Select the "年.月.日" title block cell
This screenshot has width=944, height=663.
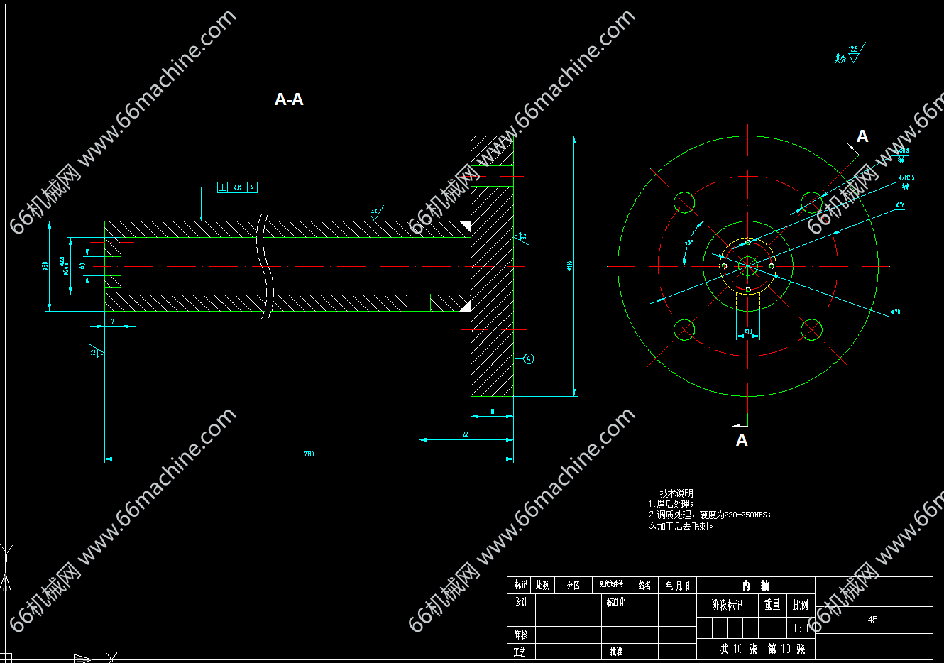pos(678,586)
